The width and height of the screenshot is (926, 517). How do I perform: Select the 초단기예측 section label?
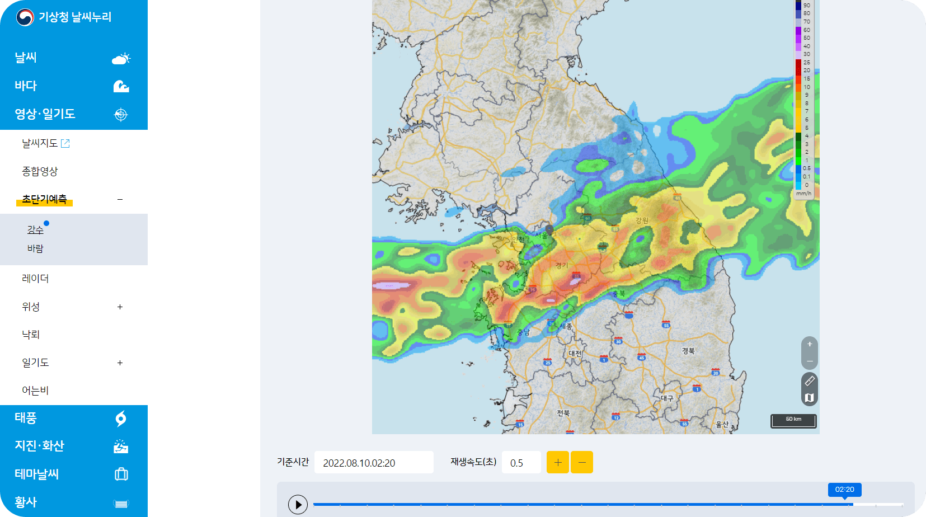pyautogui.click(x=44, y=199)
